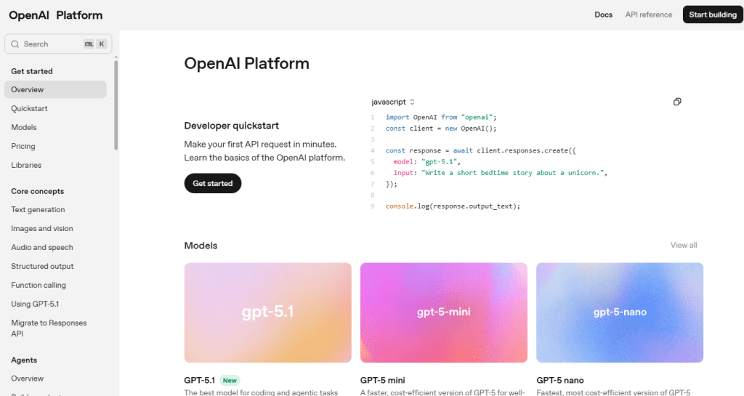Open the Quickstart sidebar item
744x396 pixels.
(x=29, y=108)
